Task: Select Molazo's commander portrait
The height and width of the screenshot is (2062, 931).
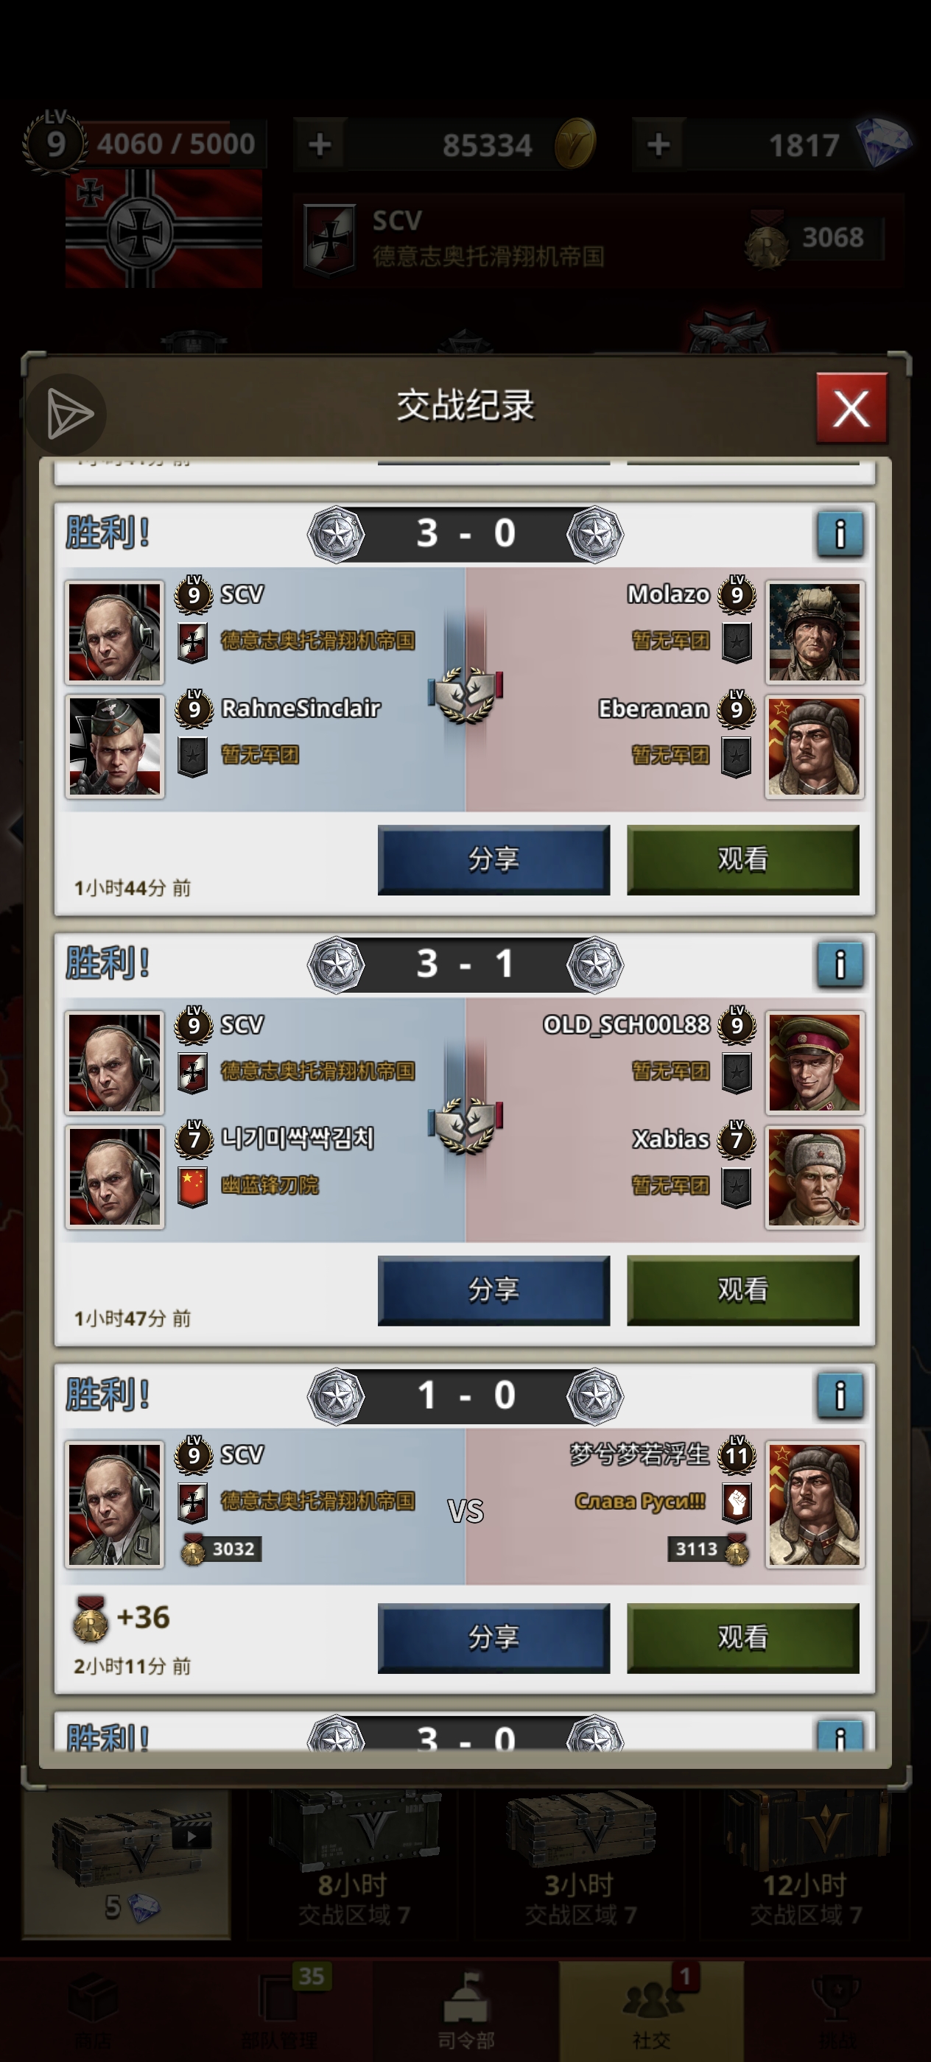Action: [814, 633]
